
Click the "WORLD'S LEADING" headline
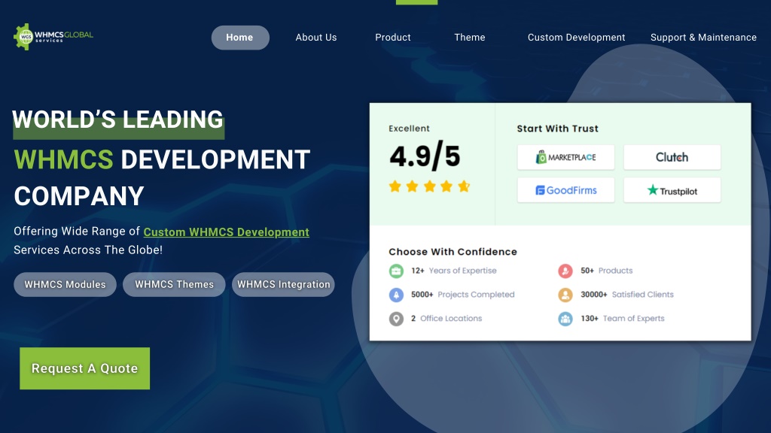[118, 120]
